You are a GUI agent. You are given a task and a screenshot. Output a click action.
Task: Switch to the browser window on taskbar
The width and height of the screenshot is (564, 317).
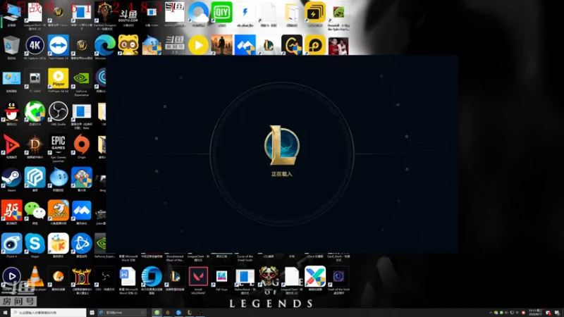coord(122,313)
